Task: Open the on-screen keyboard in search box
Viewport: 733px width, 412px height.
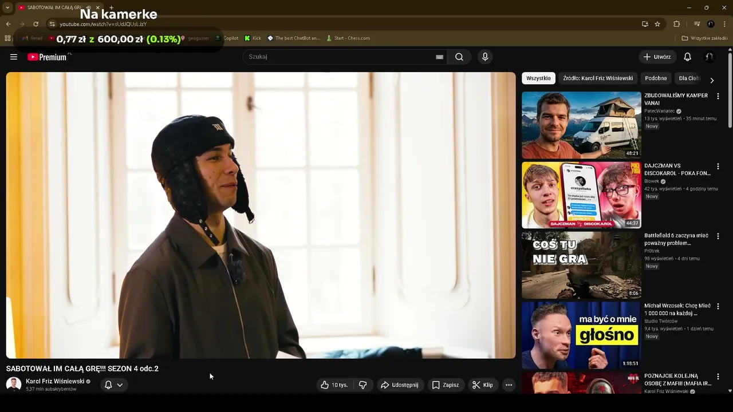Action: click(439, 57)
